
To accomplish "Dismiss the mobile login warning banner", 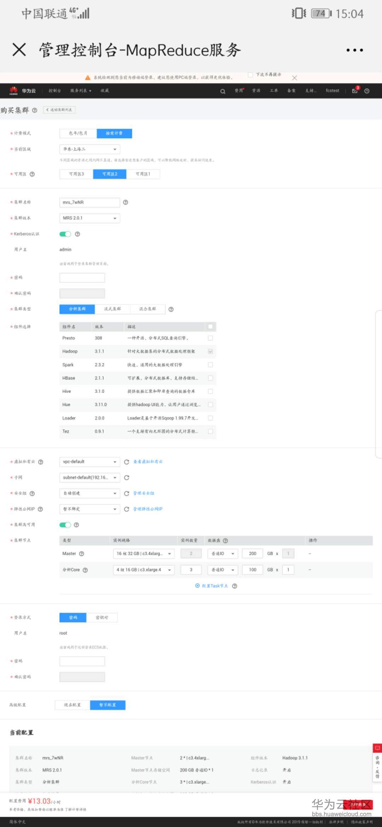I will tap(294, 78).
